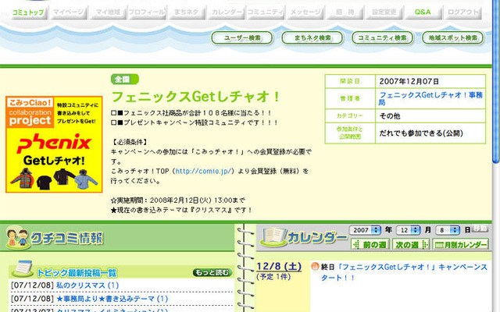The image size is (500, 312).
Task: Open the コミュトップ tab
Action: (x=28, y=12)
